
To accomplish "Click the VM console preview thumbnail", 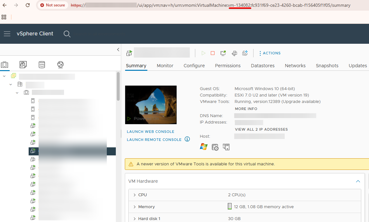I will point(151,105).
